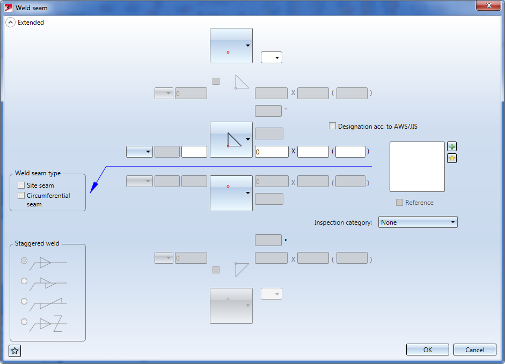Click the white field left of the fillet symbol
The height and width of the screenshot is (364, 505).
pyautogui.click(x=194, y=152)
